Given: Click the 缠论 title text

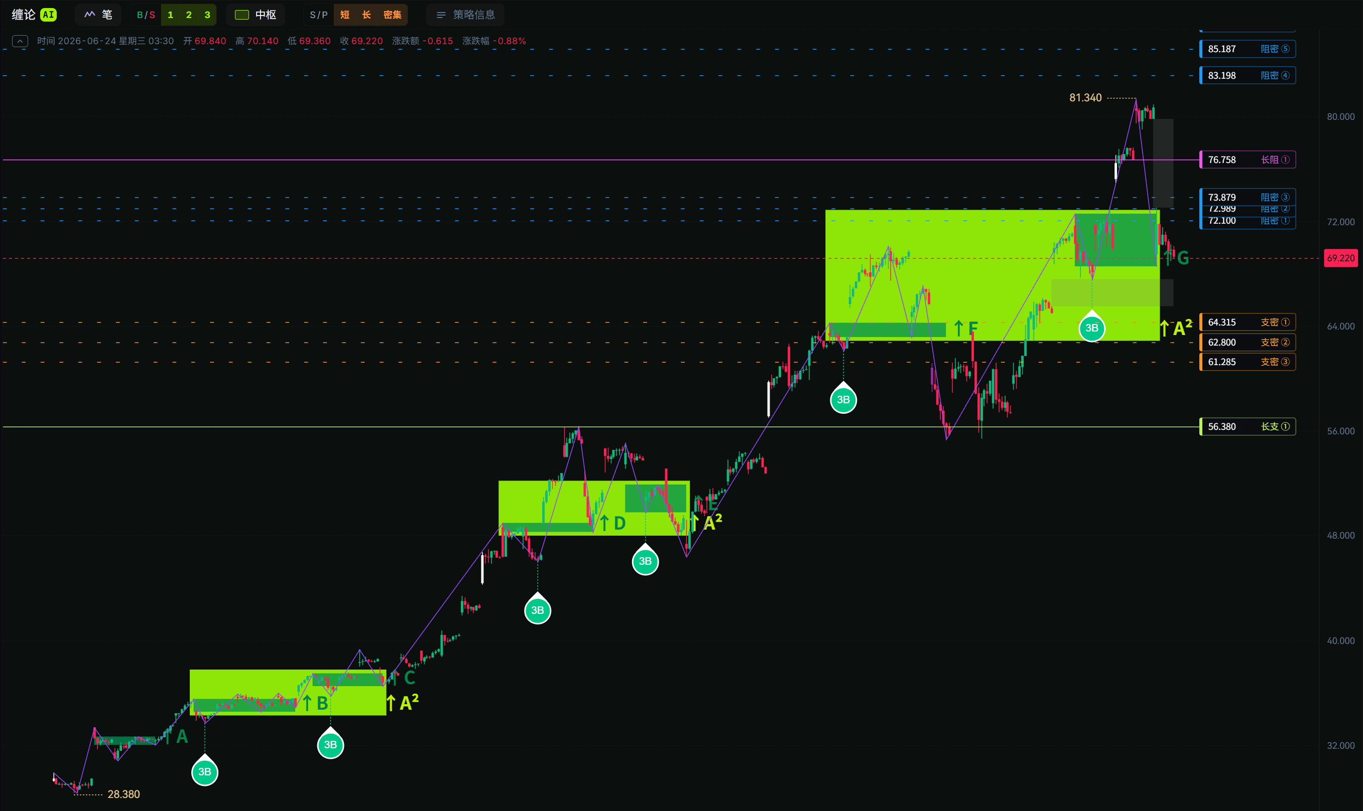Looking at the screenshot, I should tap(24, 15).
